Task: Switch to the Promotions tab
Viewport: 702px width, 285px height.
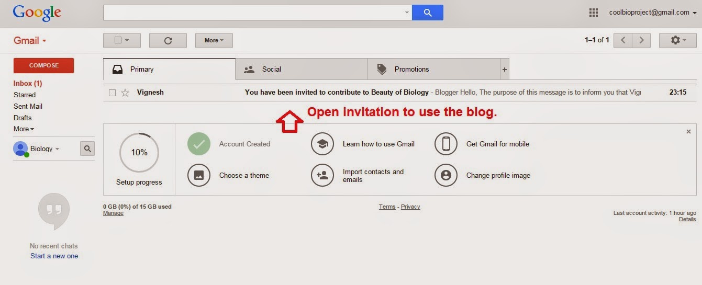Action: [x=434, y=69]
